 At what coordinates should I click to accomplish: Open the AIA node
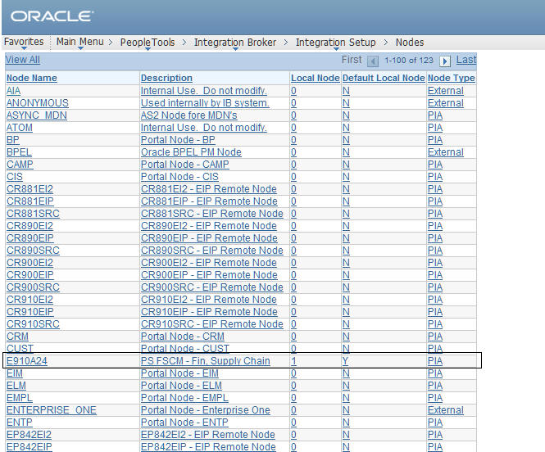coord(14,91)
